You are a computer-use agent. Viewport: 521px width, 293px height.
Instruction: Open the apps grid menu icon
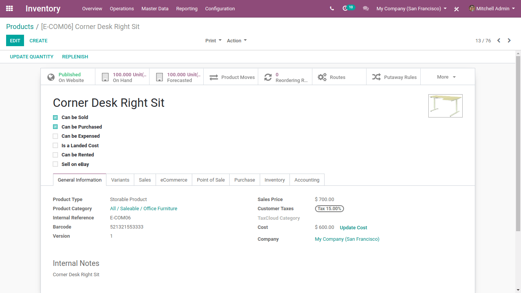[x=10, y=8]
